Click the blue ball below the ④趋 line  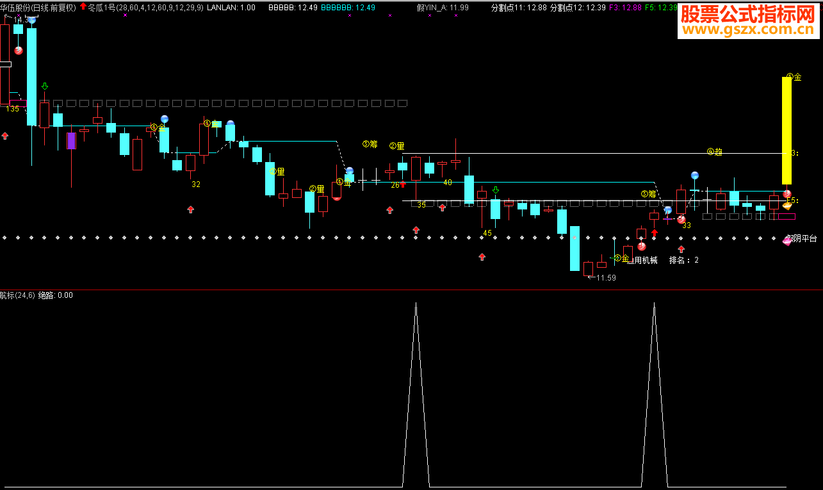pyautogui.click(x=694, y=176)
